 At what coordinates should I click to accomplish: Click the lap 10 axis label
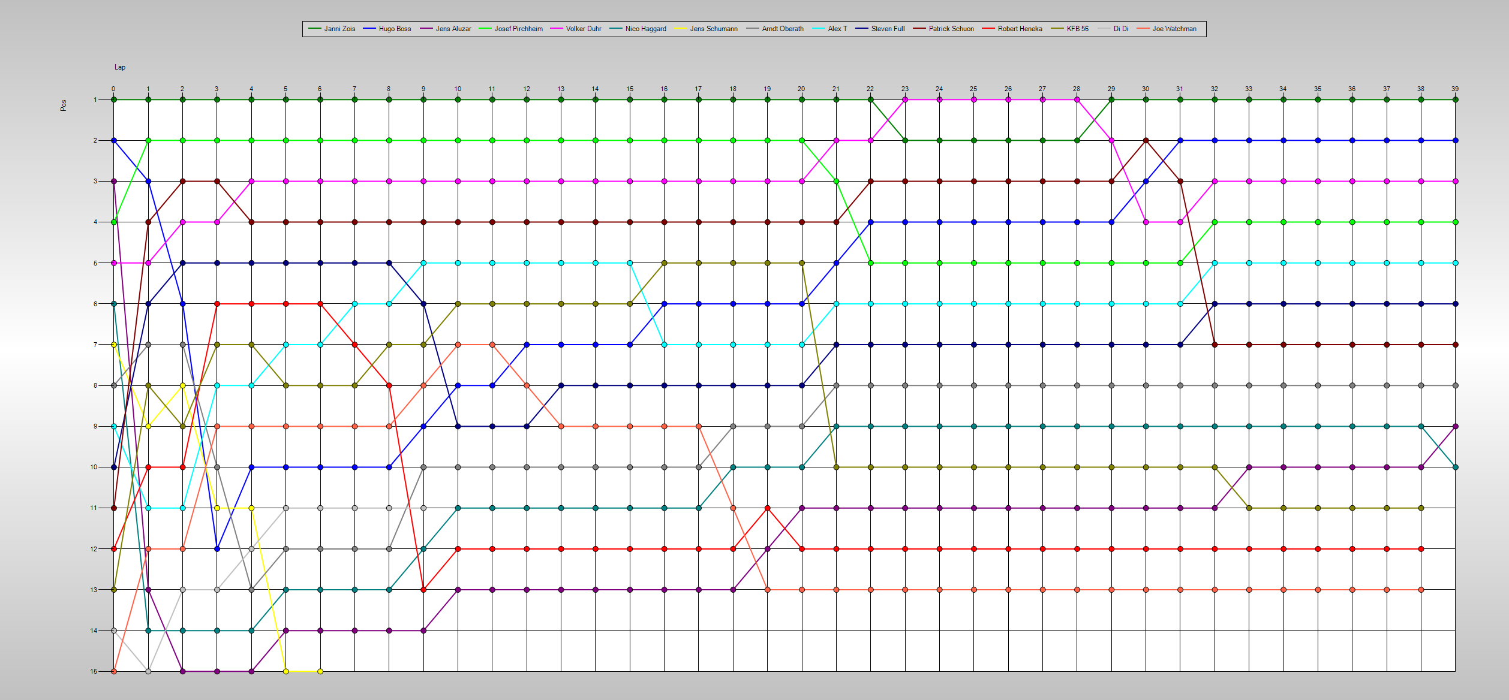(x=458, y=89)
